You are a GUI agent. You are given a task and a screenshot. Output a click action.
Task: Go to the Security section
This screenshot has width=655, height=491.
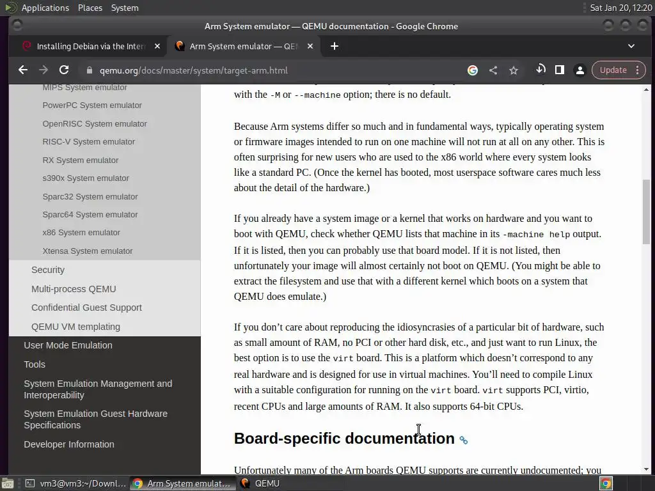47,270
